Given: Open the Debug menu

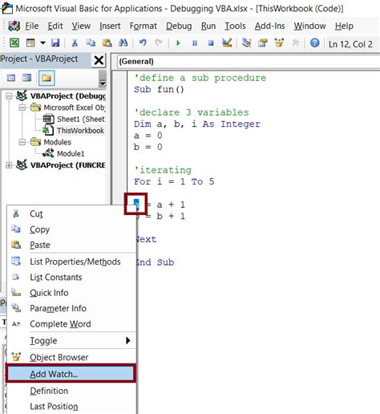Looking at the screenshot, I should click(179, 26).
